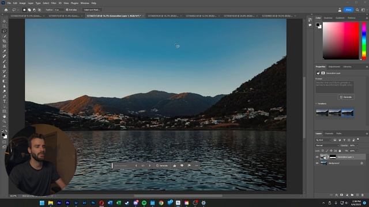Hide the Background layer
This screenshot has height=207, width=369.
pyautogui.click(x=317, y=163)
